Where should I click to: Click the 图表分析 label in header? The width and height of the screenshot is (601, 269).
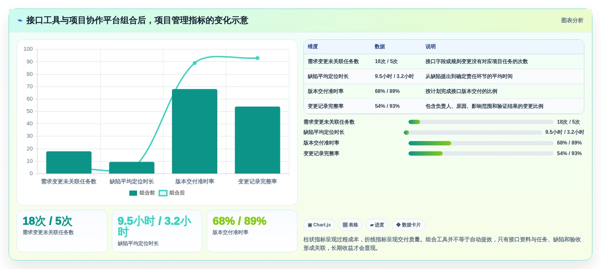tap(572, 20)
